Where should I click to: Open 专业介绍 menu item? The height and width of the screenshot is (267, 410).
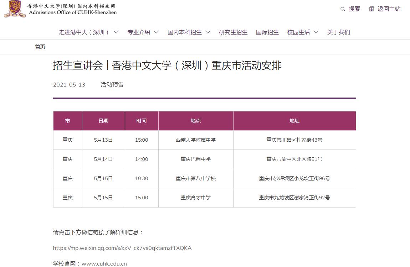click(x=139, y=32)
